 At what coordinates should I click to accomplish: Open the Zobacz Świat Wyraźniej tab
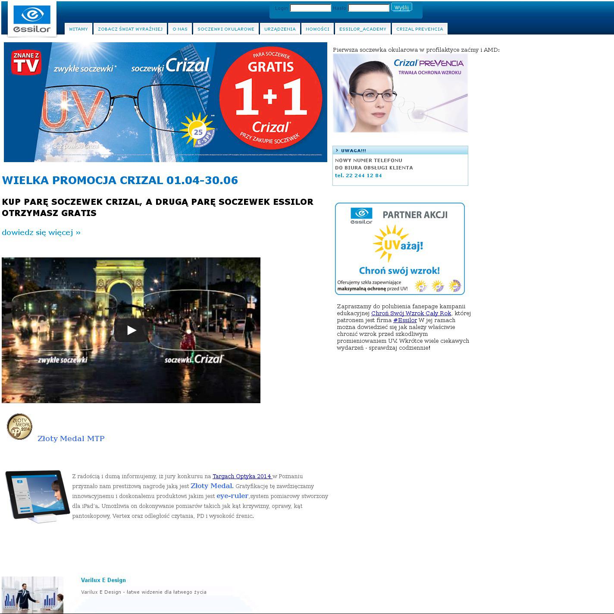pos(130,29)
